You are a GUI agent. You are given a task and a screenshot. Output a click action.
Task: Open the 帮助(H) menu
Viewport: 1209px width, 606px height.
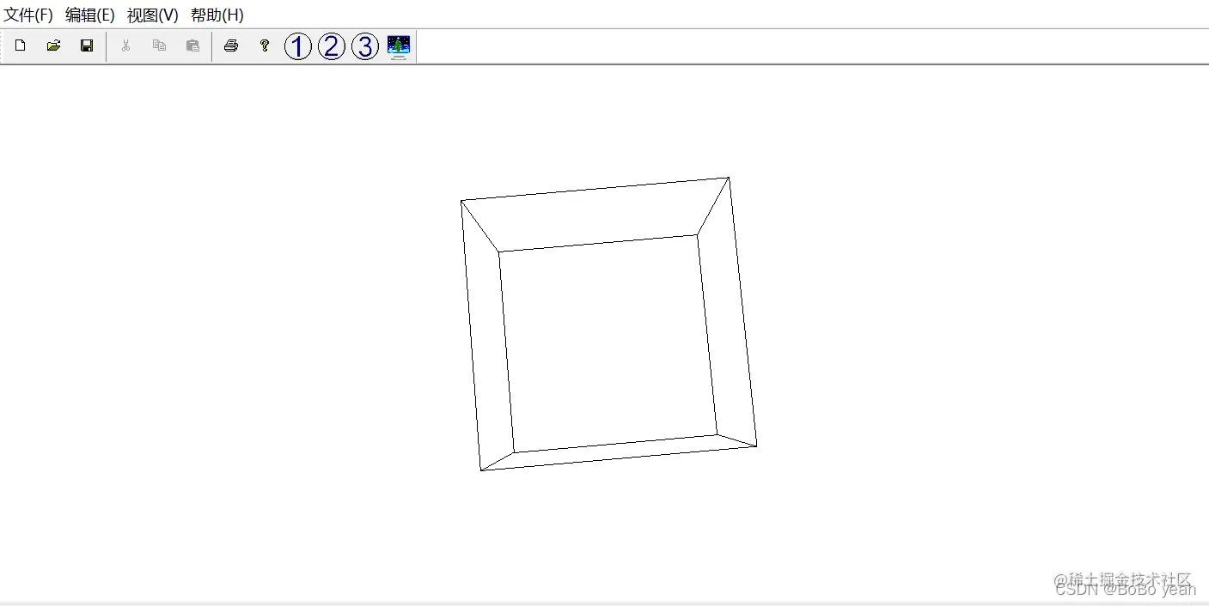coord(217,15)
